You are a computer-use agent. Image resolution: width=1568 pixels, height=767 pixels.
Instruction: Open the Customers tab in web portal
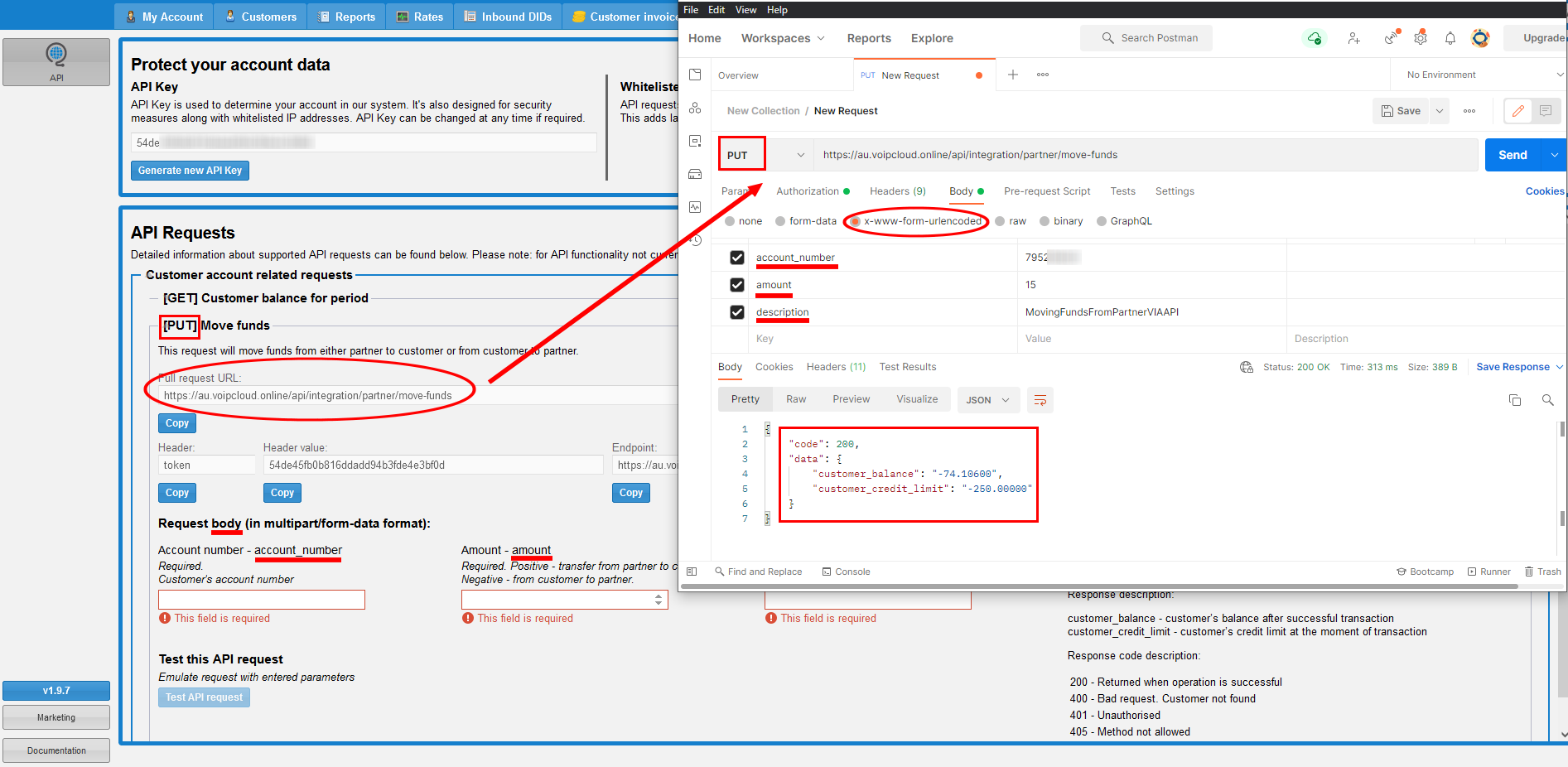(260, 17)
